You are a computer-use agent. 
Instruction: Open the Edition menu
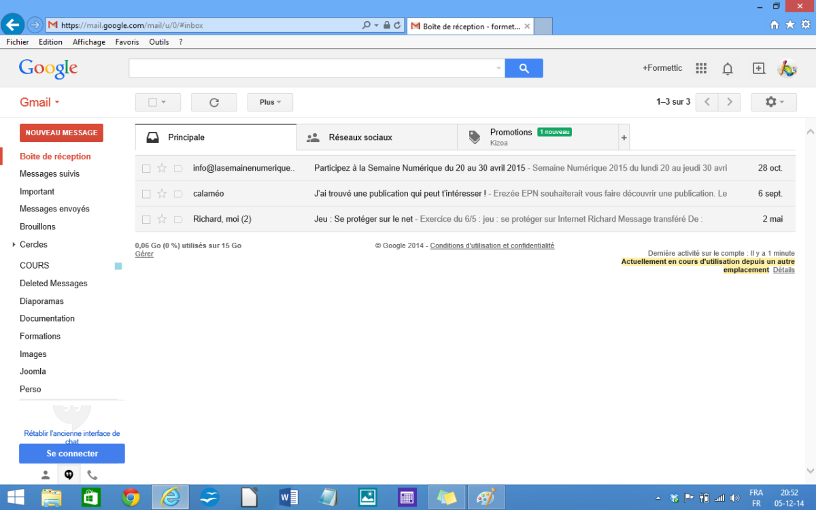tap(50, 41)
